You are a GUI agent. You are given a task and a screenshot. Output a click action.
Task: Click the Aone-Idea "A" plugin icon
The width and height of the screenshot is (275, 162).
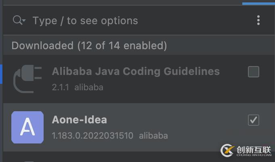pyautogui.click(x=27, y=127)
